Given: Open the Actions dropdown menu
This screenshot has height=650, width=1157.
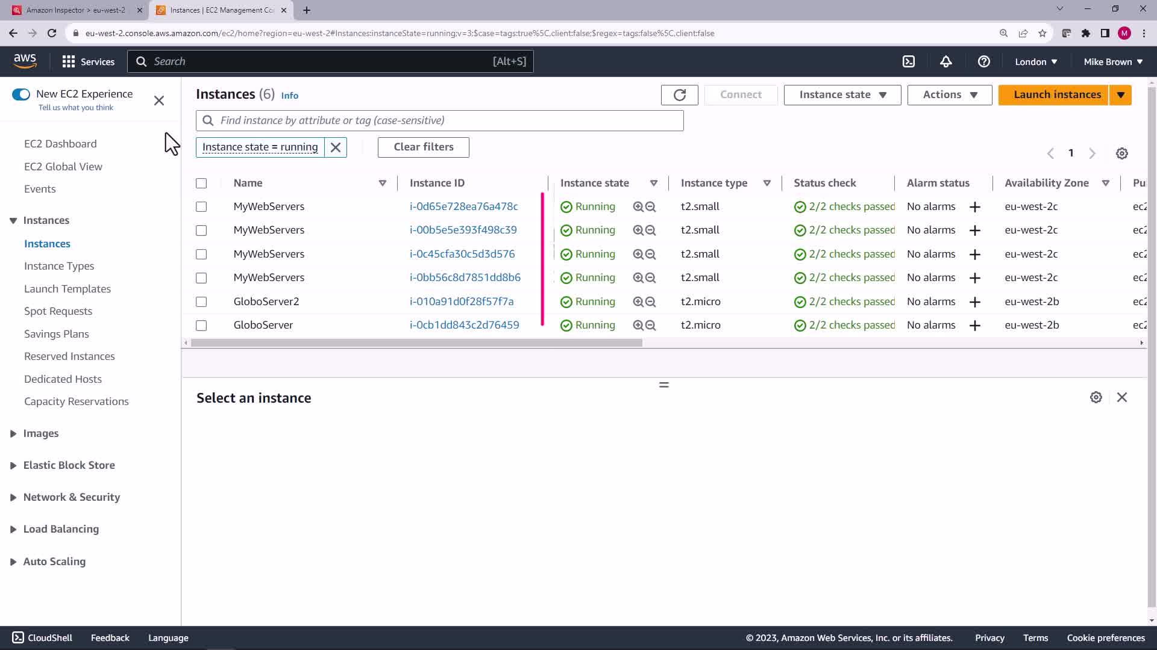Looking at the screenshot, I should pyautogui.click(x=949, y=95).
